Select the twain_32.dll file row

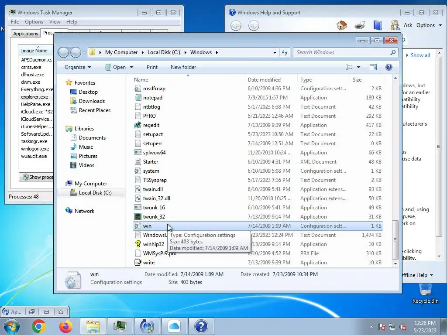[x=258, y=198]
